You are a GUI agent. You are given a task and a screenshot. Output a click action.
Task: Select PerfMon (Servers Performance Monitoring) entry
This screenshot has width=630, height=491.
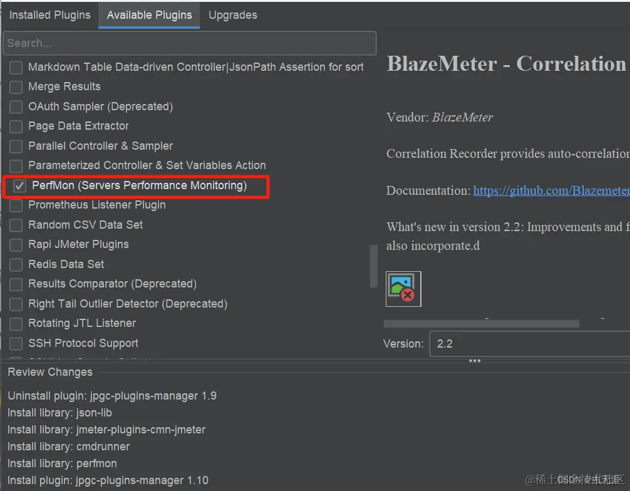pos(139,185)
